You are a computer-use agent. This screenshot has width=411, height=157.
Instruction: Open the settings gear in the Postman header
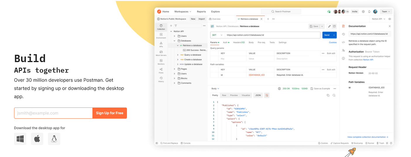[363, 12]
